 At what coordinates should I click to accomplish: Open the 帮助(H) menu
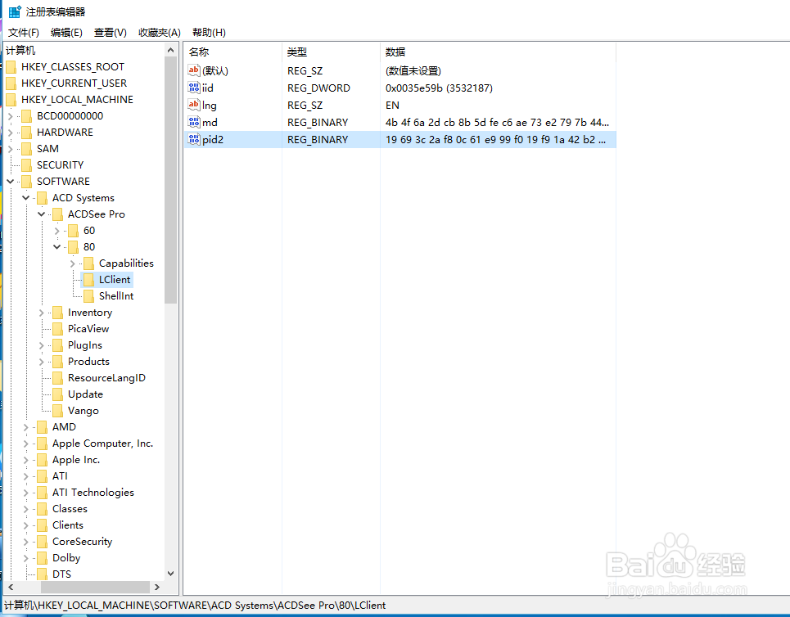[209, 33]
